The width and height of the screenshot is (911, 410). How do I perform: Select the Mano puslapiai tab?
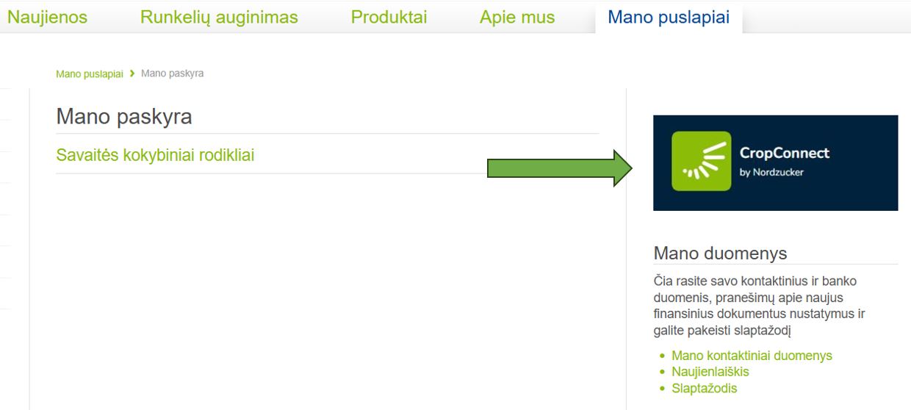[x=669, y=17]
